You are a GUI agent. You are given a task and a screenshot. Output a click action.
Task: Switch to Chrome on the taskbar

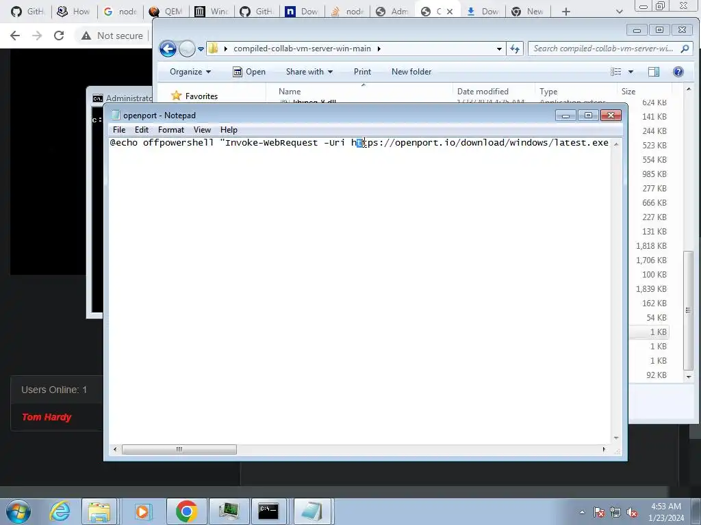tap(186, 511)
